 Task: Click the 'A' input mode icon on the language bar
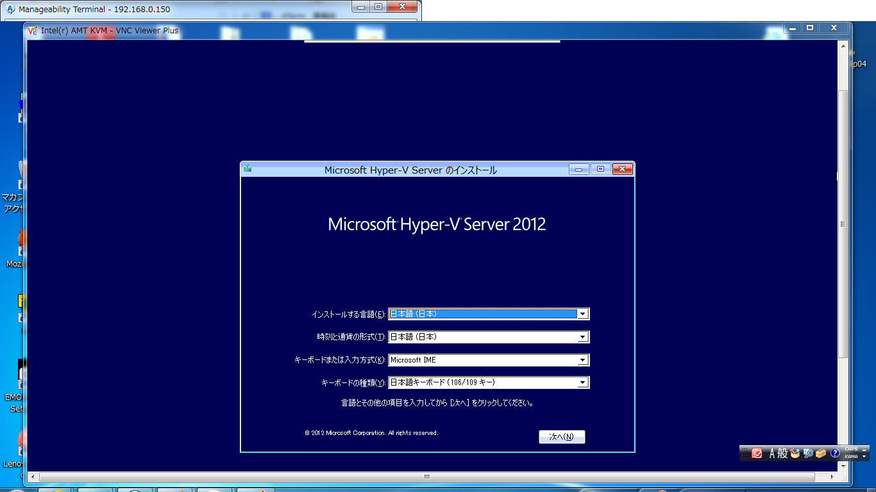pyautogui.click(x=772, y=453)
